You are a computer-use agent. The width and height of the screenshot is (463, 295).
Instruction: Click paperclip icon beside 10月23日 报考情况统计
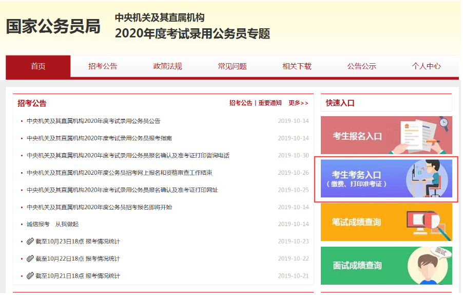30,241
